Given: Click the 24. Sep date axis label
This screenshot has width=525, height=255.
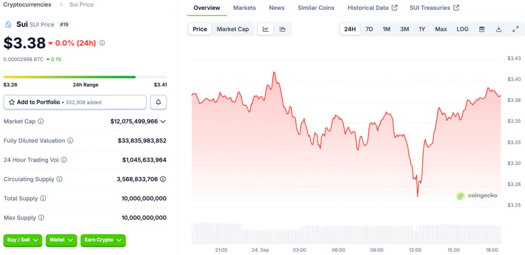Looking at the screenshot, I should (x=260, y=250).
